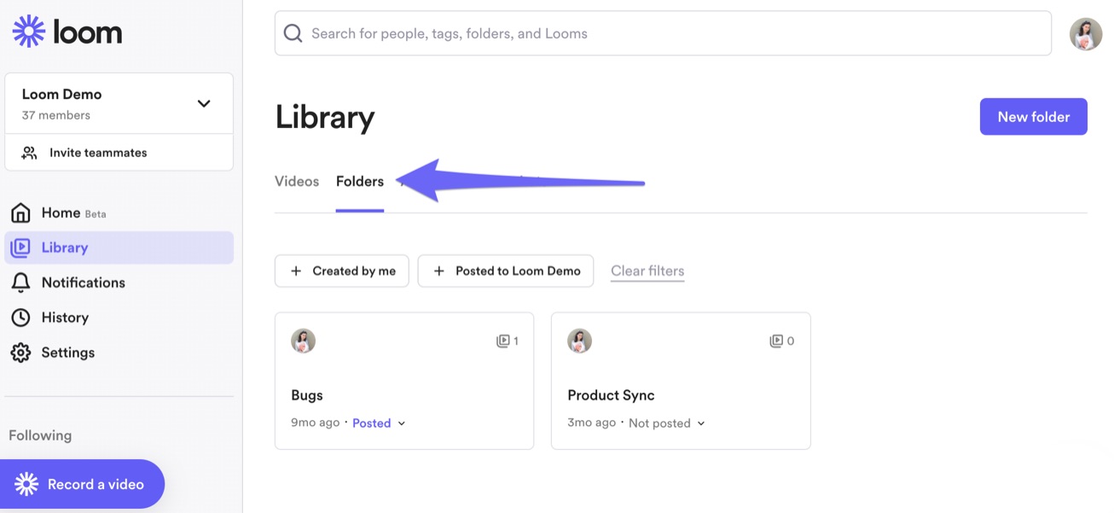The width and height of the screenshot is (1114, 513).
Task: Click the Invite teammates people icon
Action: (x=30, y=153)
